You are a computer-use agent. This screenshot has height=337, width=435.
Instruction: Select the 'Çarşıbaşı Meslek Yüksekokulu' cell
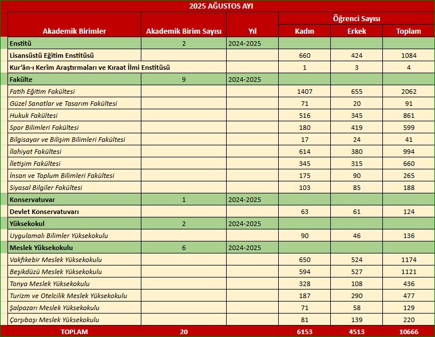click(x=54, y=320)
